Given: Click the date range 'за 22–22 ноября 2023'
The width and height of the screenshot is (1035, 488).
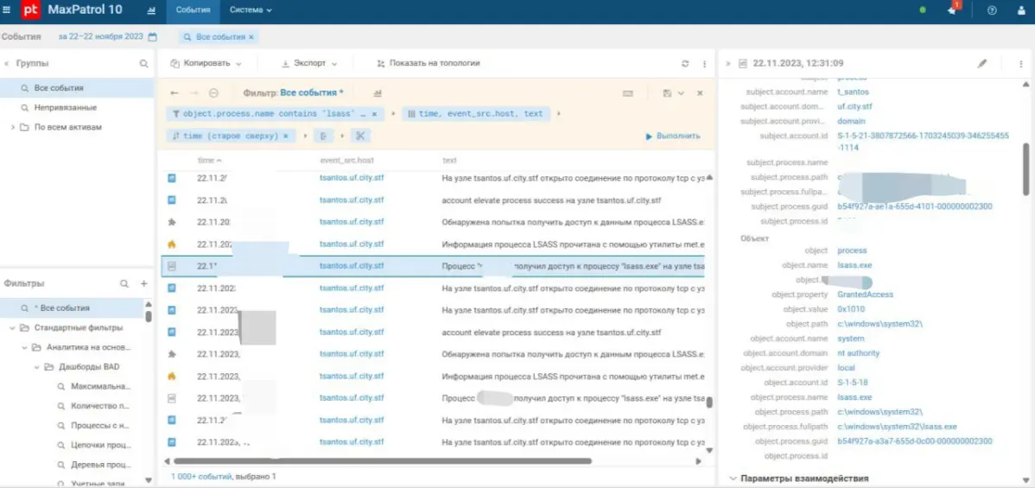Looking at the screenshot, I should click(x=100, y=37).
